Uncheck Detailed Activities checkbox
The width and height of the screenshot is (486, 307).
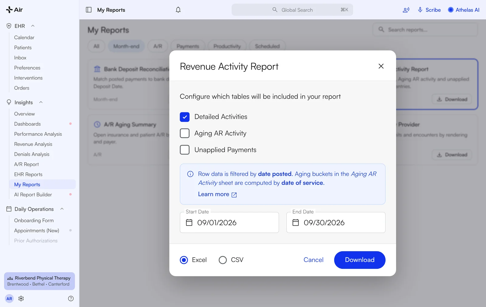click(185, 117)
